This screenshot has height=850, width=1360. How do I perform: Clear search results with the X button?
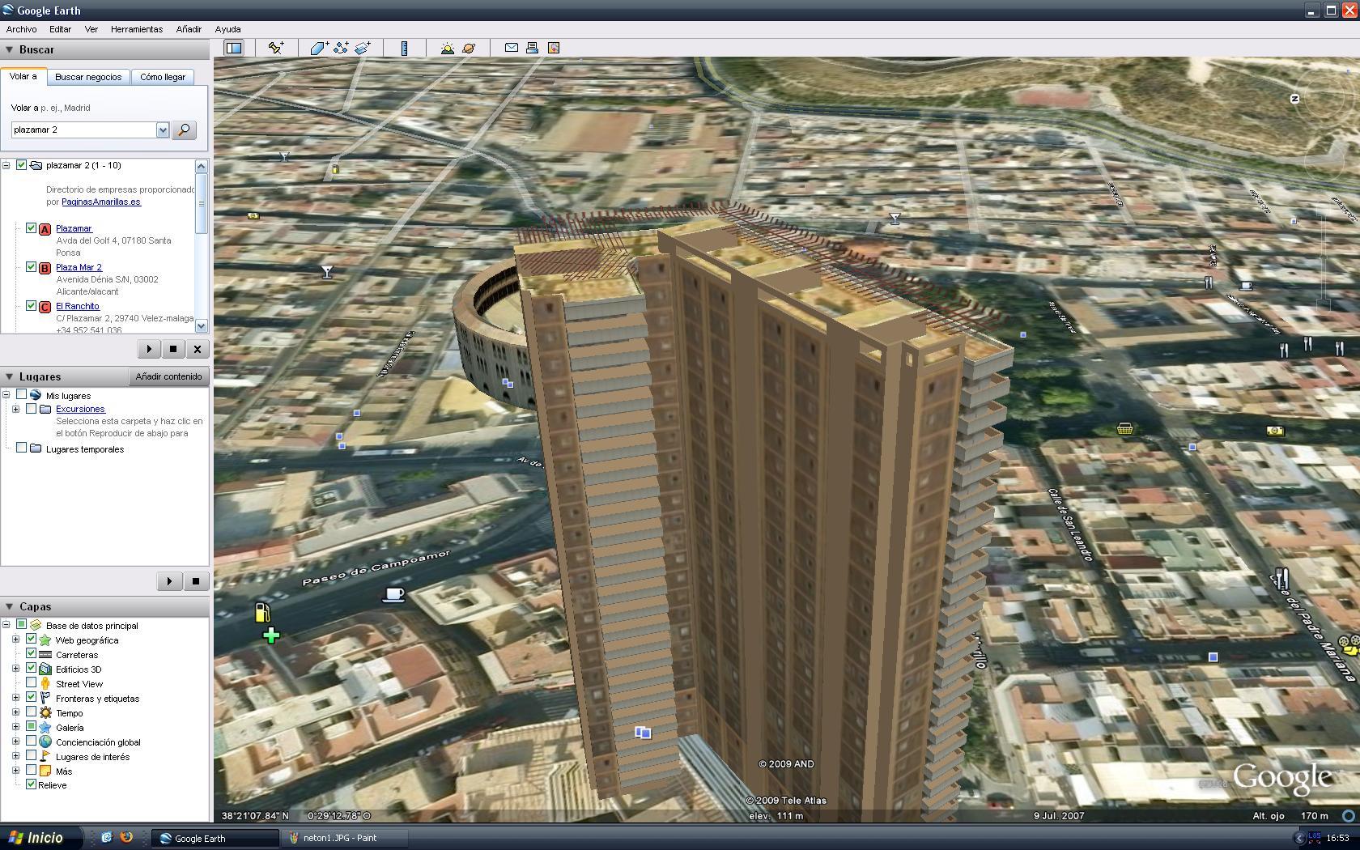pyautogui.click(x=197, y=349)
